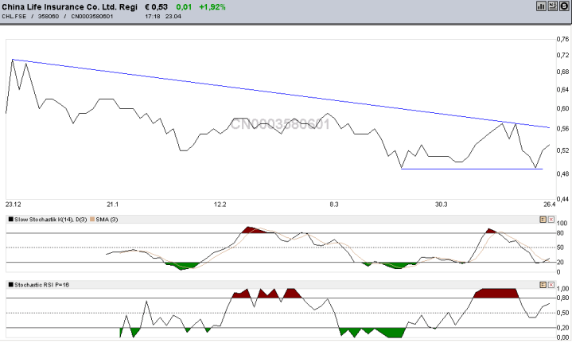Click the green 0,01 change value
The image size is (572, 343).
click(184, 7)
